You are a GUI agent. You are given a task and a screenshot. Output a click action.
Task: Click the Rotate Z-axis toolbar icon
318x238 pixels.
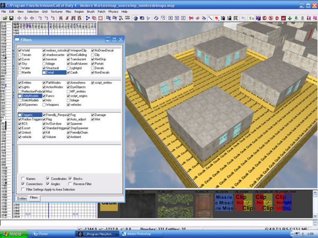pyautogui.click(x=52, y=18)
